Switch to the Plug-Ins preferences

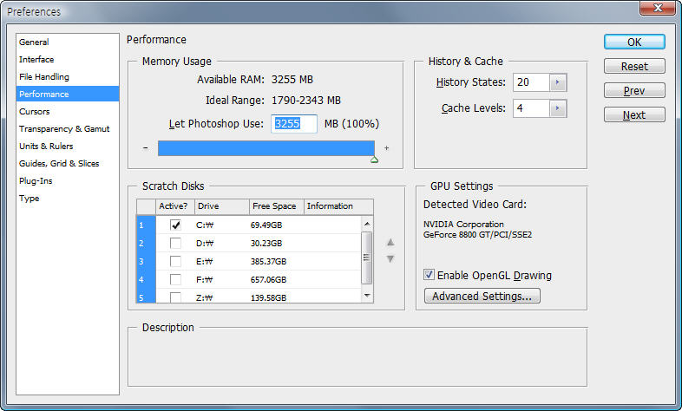point(36,180)
